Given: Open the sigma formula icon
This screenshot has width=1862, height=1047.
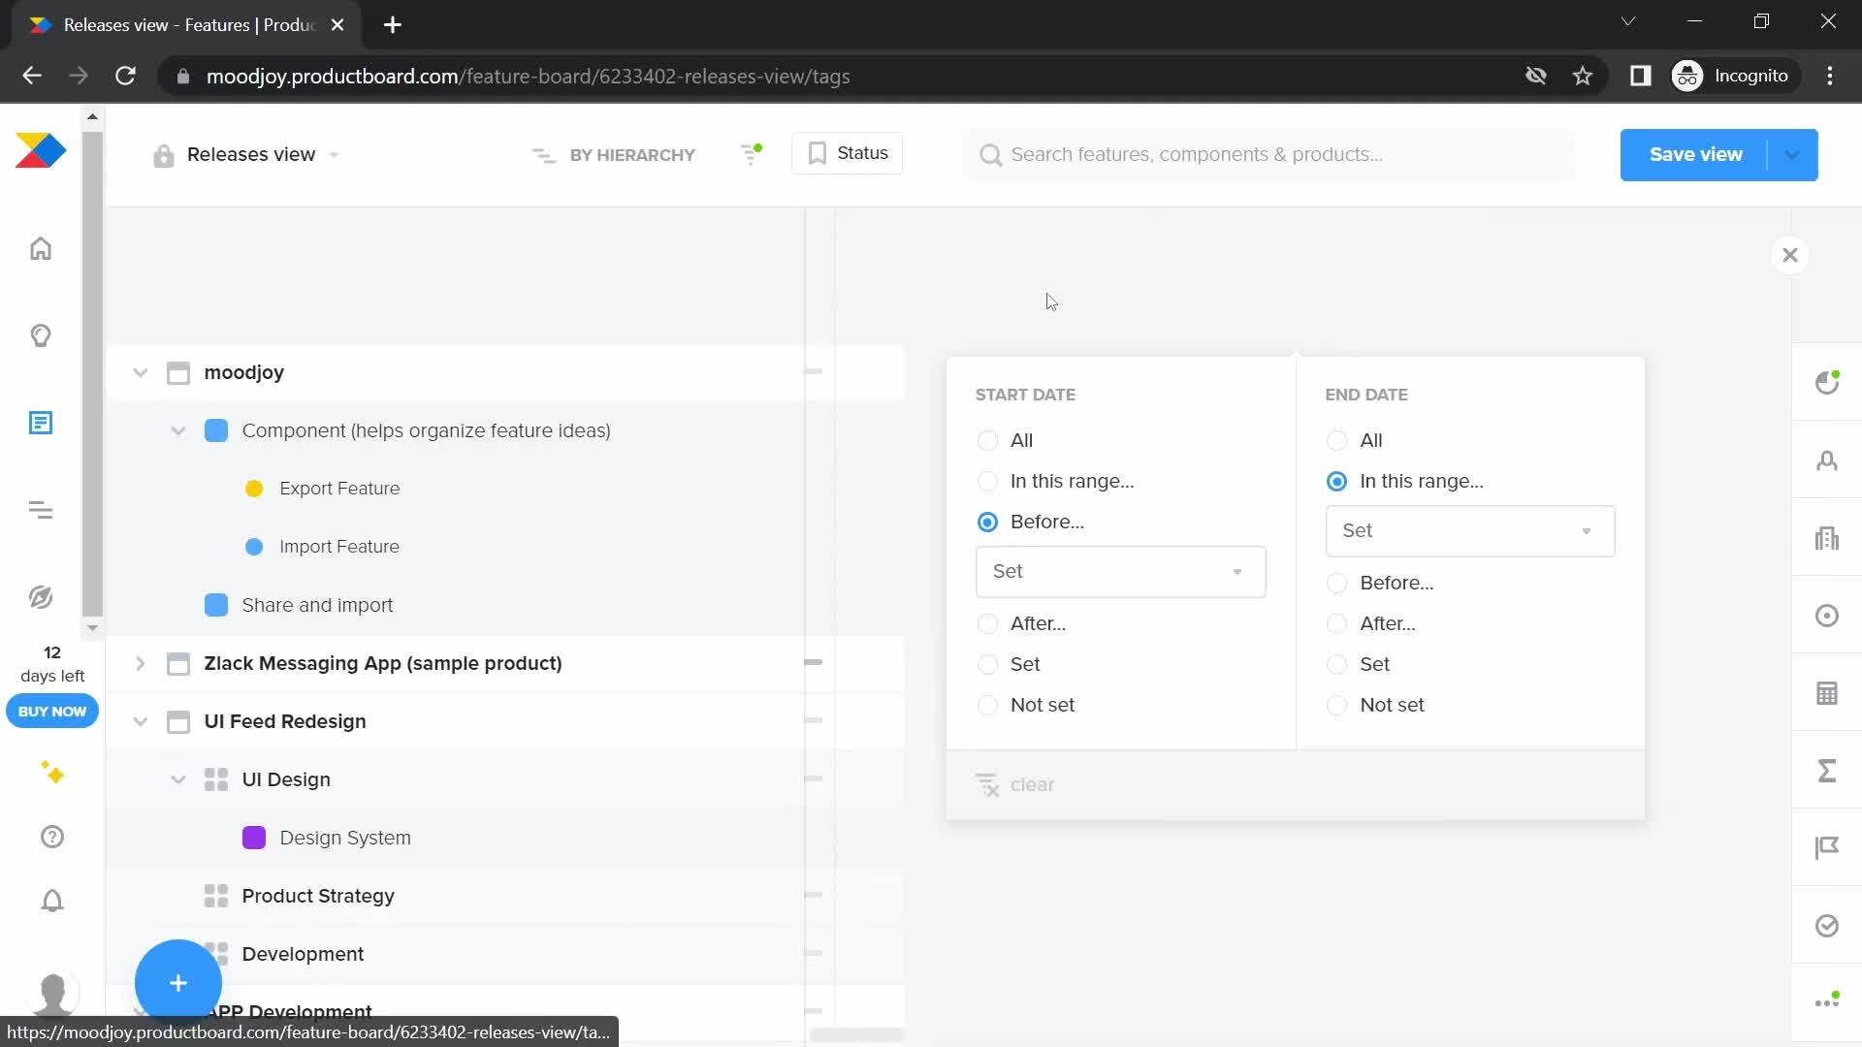Looking at the screenshot, I should [x=1827, y=771].
